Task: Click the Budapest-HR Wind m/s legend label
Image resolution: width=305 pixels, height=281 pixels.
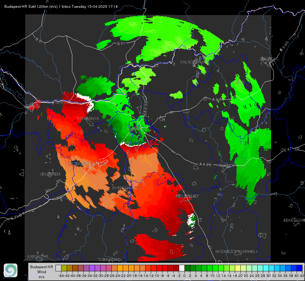Action: coord(42,272)
